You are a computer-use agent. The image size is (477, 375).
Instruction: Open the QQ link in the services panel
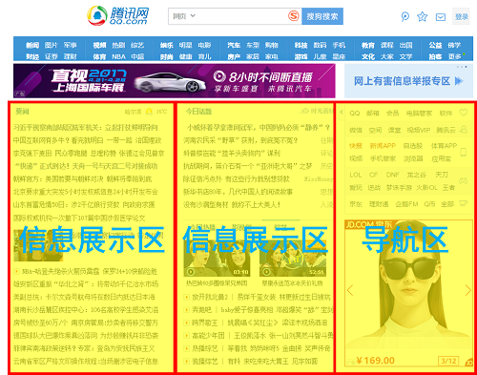355,113
